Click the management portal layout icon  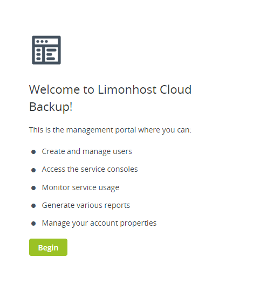click(46, 50)
